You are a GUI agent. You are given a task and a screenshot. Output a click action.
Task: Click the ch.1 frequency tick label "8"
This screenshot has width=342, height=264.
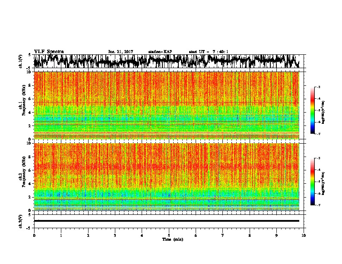(x=30, y=85)
